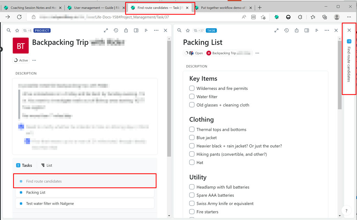Expand the Packing List to fullscreen view

pos(276,30)
